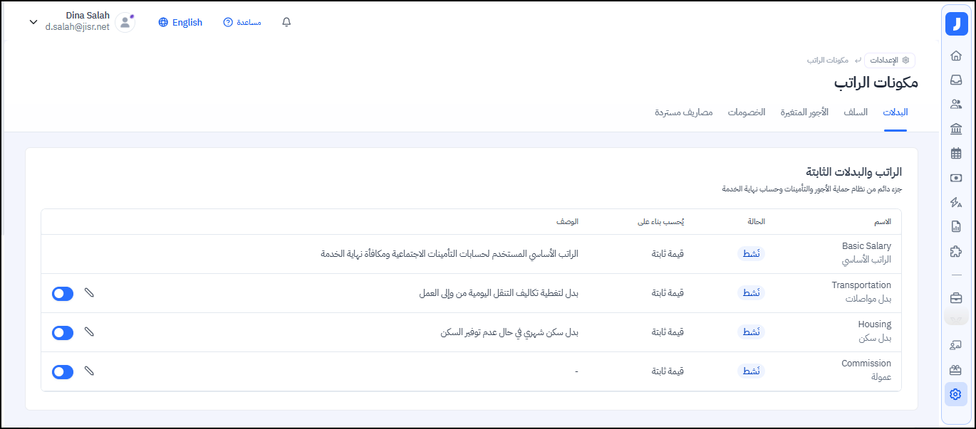
Task: Expand the Dina Salah account dropdown arrow
Action: click(x=33, y=22)
